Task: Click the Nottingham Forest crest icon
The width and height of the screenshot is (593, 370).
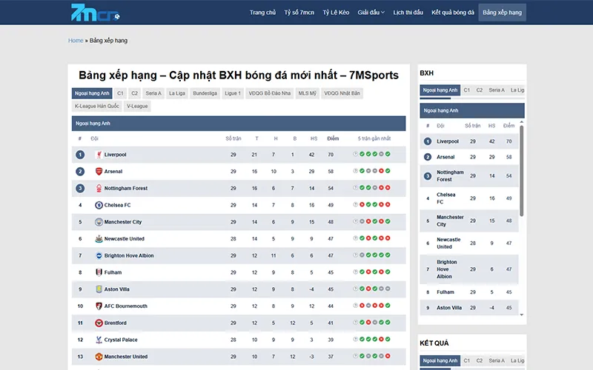Action: point(99,189)
